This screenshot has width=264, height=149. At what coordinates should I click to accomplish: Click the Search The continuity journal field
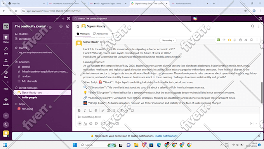(x=132, y=19)
